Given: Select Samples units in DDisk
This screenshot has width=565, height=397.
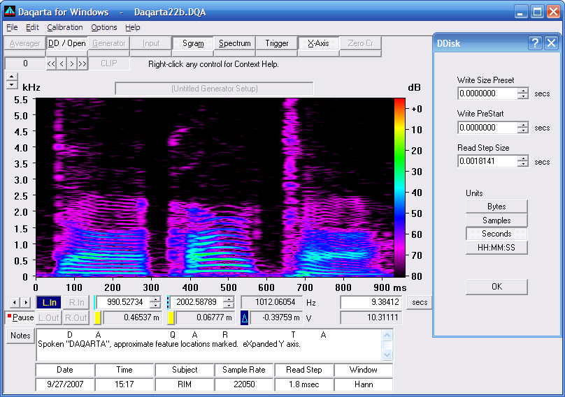Looking at the screenshot, I should tap(496, 220).
